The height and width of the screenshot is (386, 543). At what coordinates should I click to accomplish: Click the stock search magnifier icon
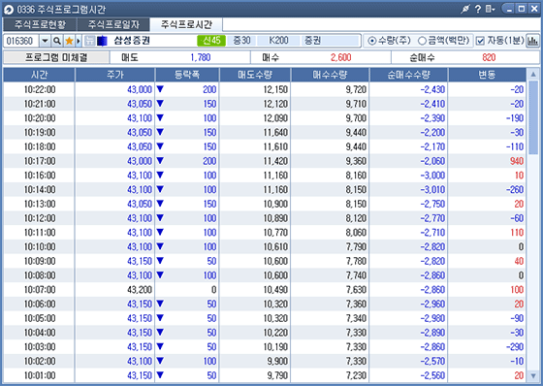tap(57, 41)
